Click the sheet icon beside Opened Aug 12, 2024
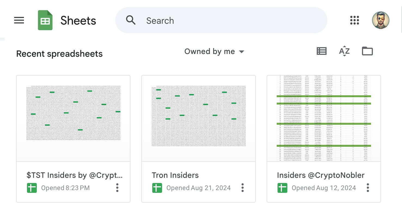 point(282,188)
